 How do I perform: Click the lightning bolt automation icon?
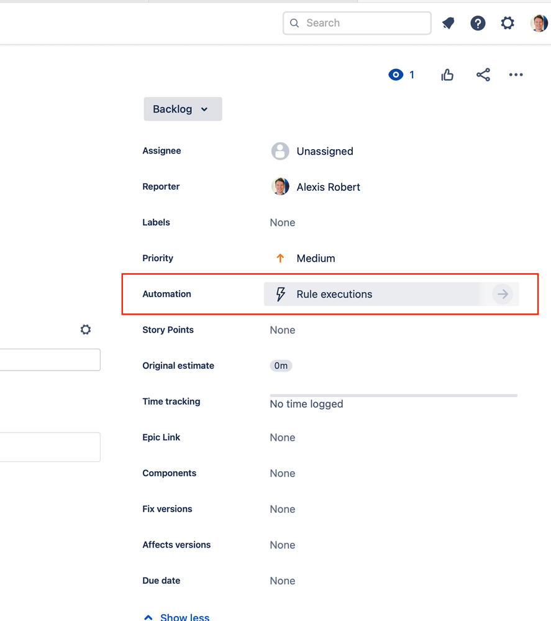[281, 294]
